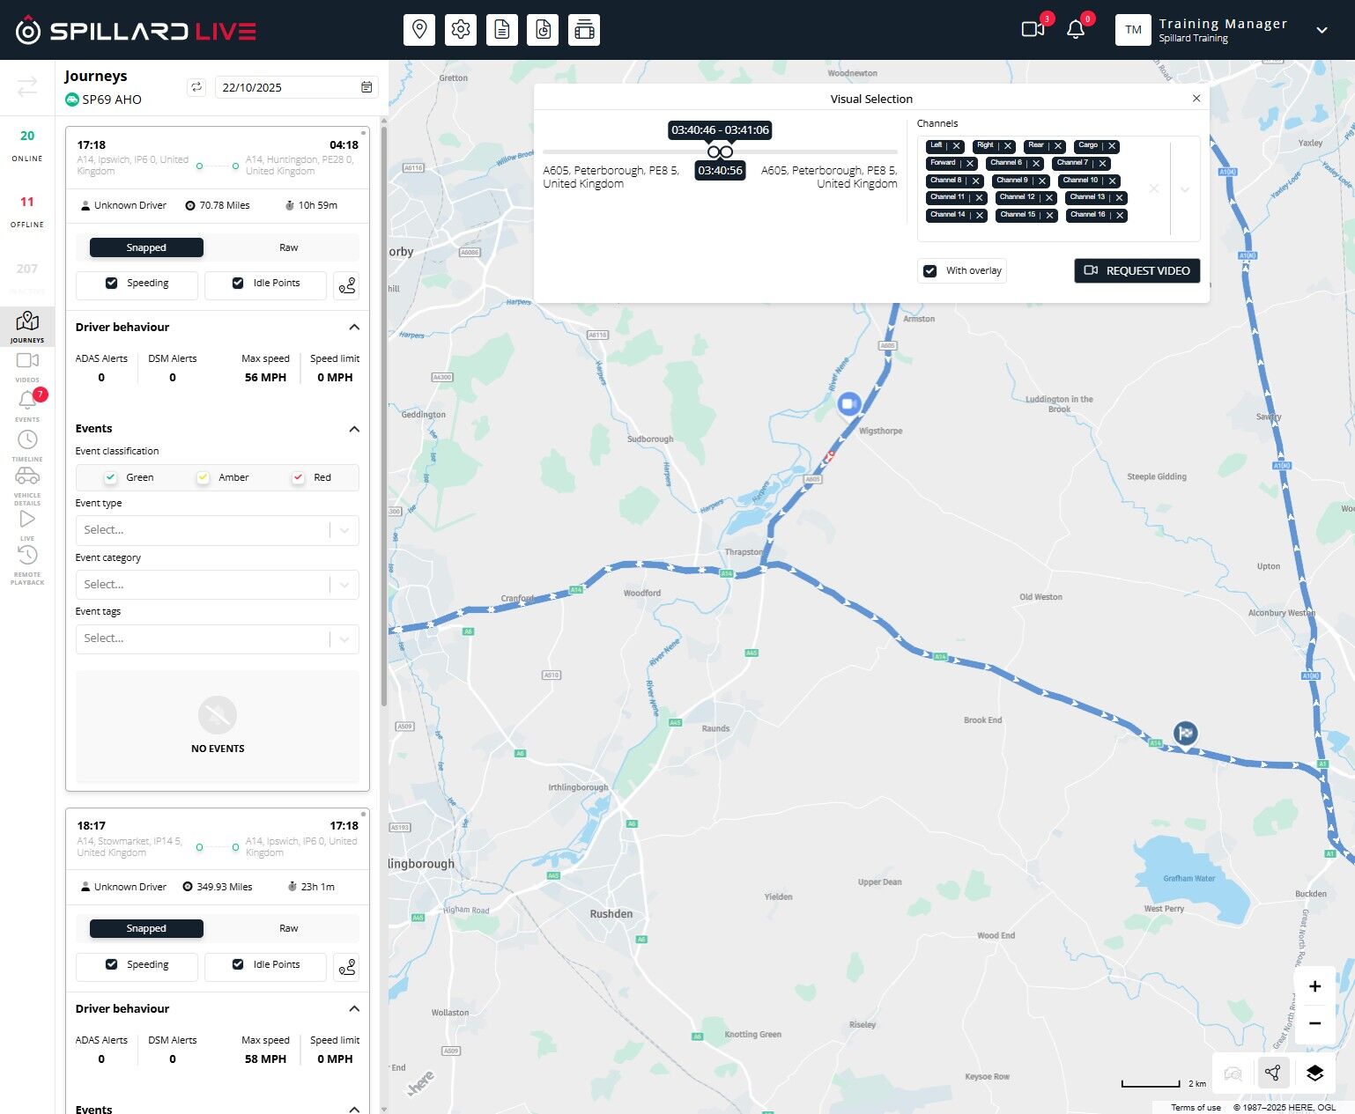Switch to Raw tab in the 17:18 journey
The width and height of the screenshot is (1355, 1114).
tap(288, 247)
